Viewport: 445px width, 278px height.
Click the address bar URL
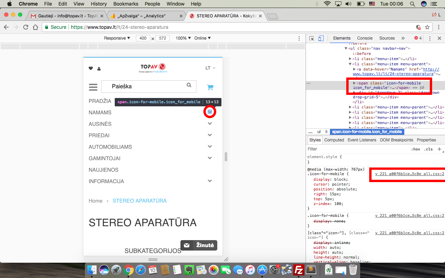(120, 27)
